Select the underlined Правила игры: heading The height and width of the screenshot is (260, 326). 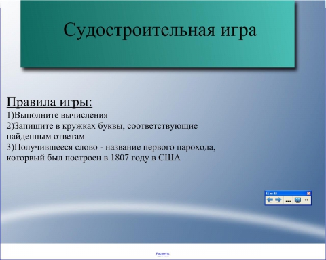tap(50, 102)
